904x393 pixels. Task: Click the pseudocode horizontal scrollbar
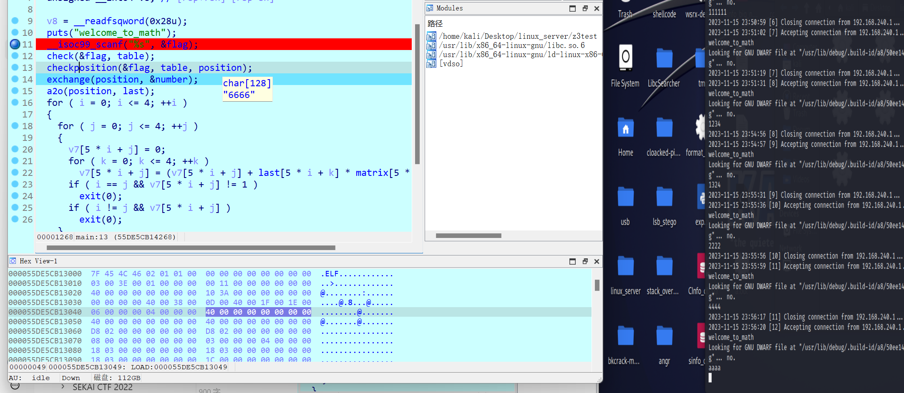coord(191,248)
